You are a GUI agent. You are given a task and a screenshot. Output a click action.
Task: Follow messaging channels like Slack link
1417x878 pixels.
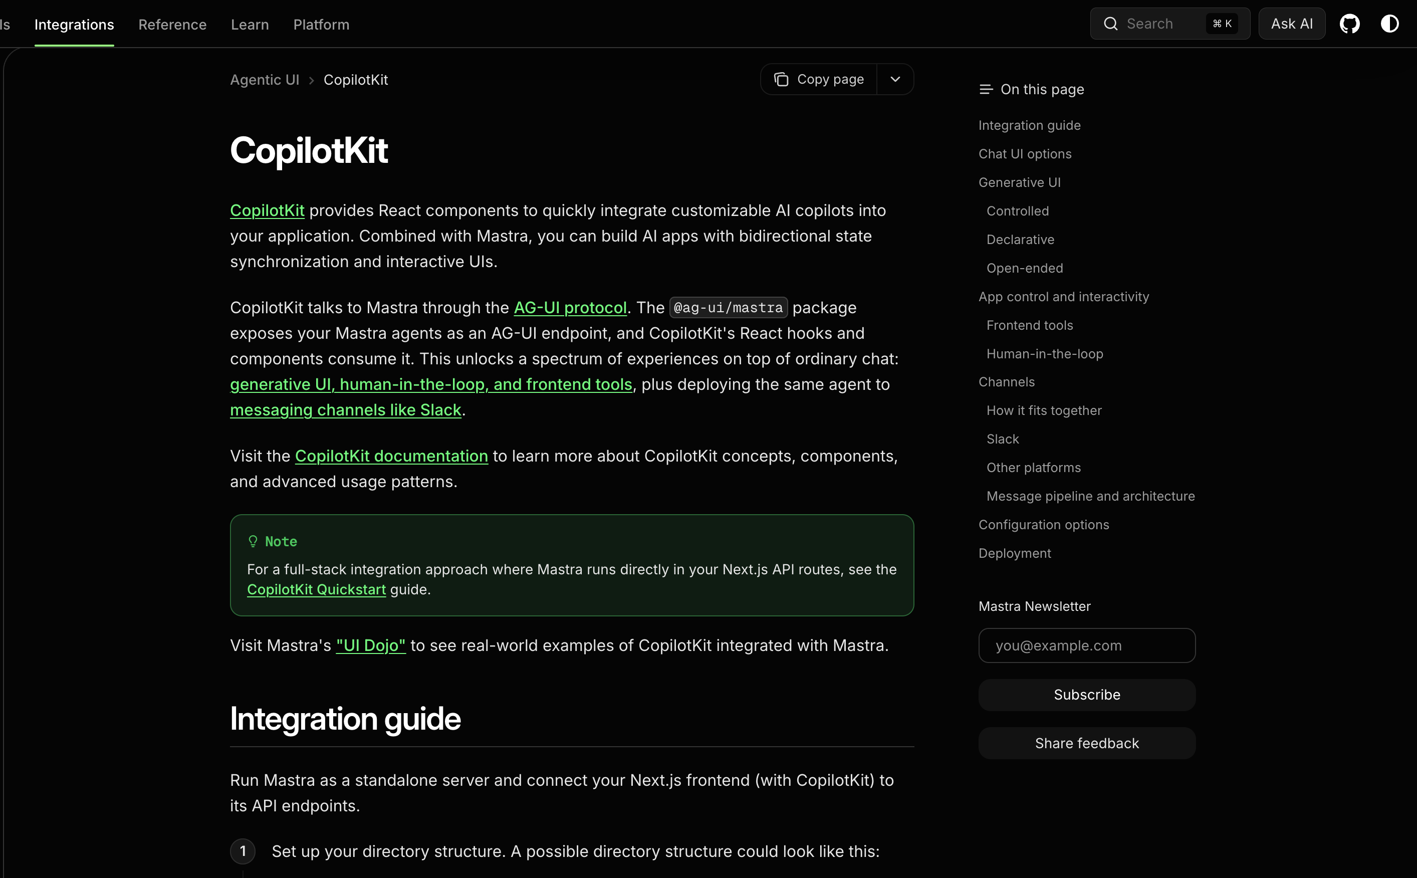click(x=345, y=410)
